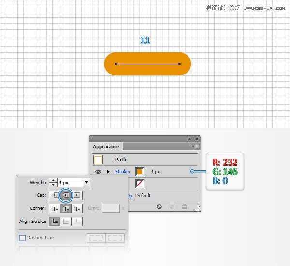The height and width of the screenshot is (266, 290).
Task: Align stroke to outside
Action: click(77, 222)
